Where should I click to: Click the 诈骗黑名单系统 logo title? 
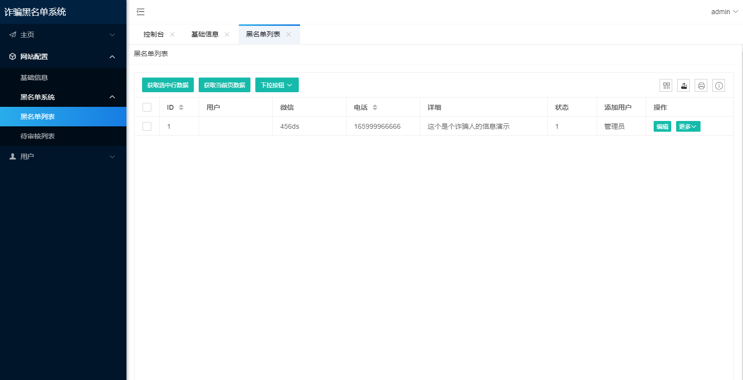(x=35, y=12)
